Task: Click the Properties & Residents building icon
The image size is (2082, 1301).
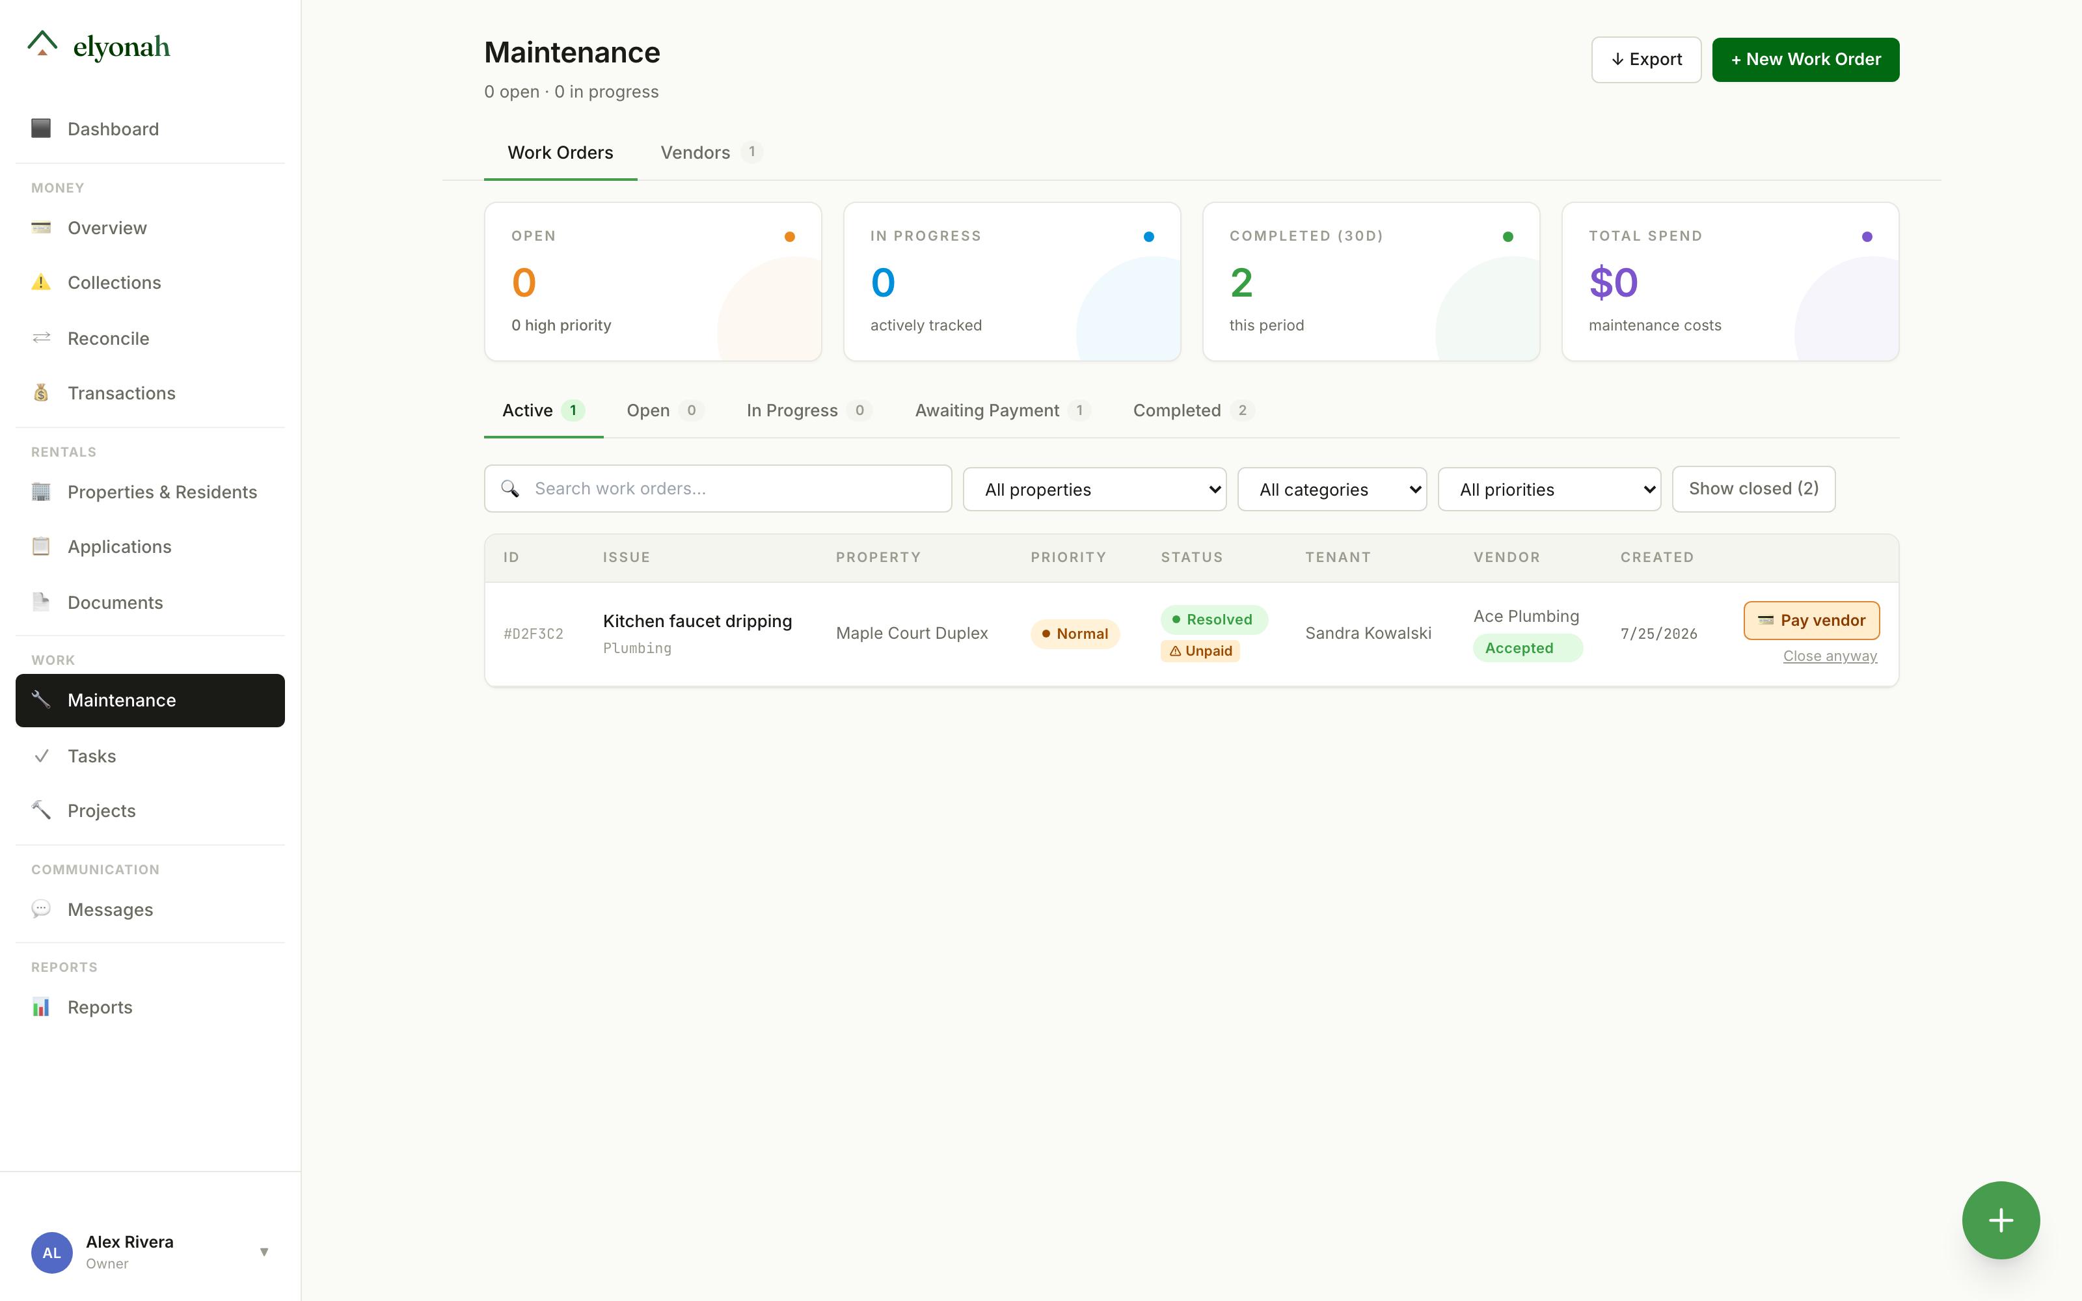Action: (x=41, y=491)
